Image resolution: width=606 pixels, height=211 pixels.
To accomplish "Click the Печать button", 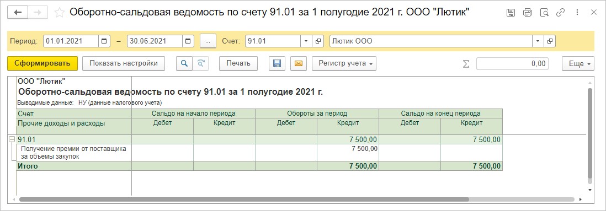I will [238, 63].
